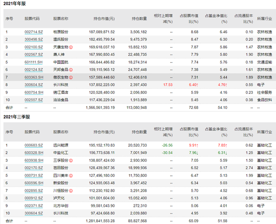Click the green -30.54 change value

(x=167, y=153)
